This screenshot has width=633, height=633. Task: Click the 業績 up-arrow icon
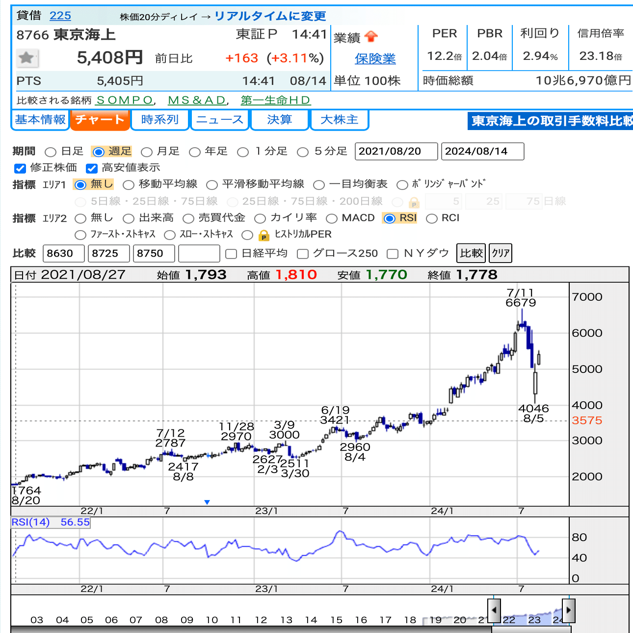pyautogui.click(x=371, y=37)
